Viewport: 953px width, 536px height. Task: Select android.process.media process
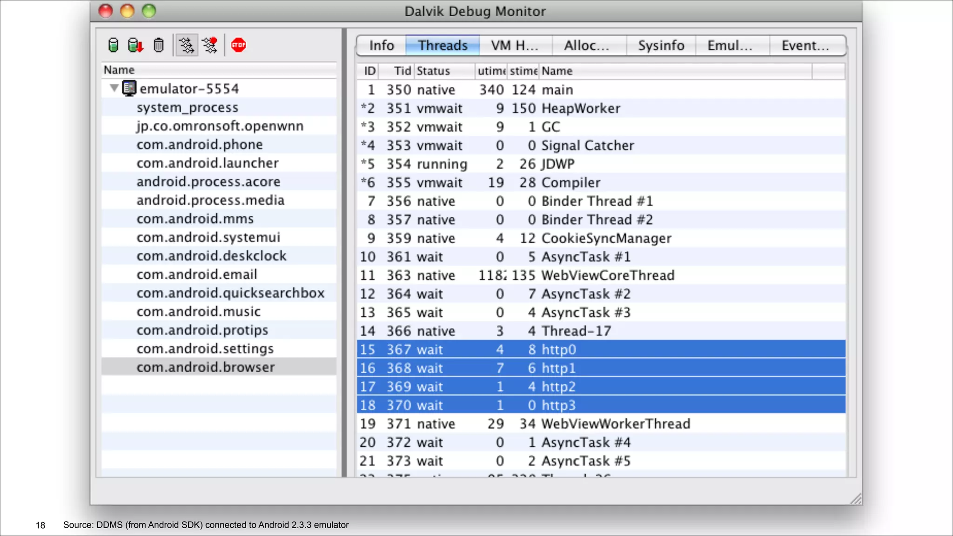tap(219, 200)
